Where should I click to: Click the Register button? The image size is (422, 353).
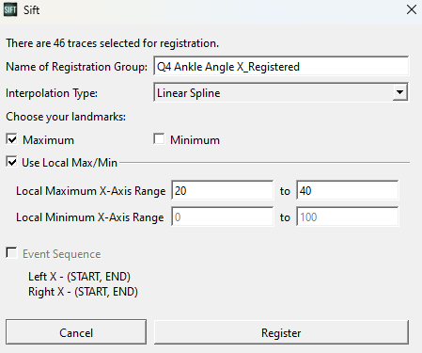281,332
